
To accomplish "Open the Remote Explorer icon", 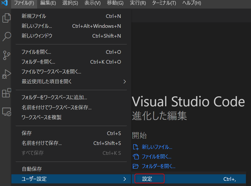I will 6,111.
